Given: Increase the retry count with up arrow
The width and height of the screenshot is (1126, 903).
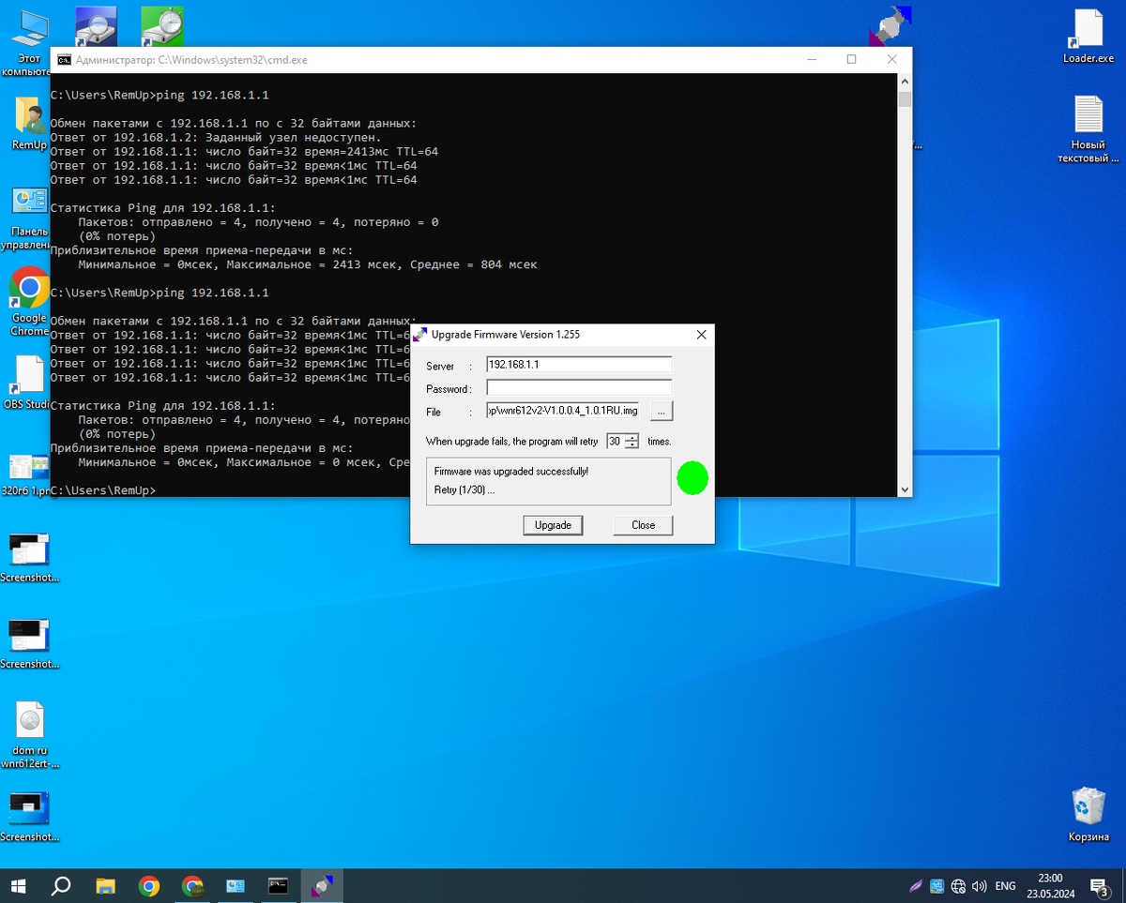Looking at the screenshot, I should [632, 437].
